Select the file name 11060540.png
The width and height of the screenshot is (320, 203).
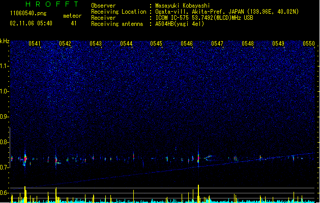pyautogui.click(x=28, y=13)
